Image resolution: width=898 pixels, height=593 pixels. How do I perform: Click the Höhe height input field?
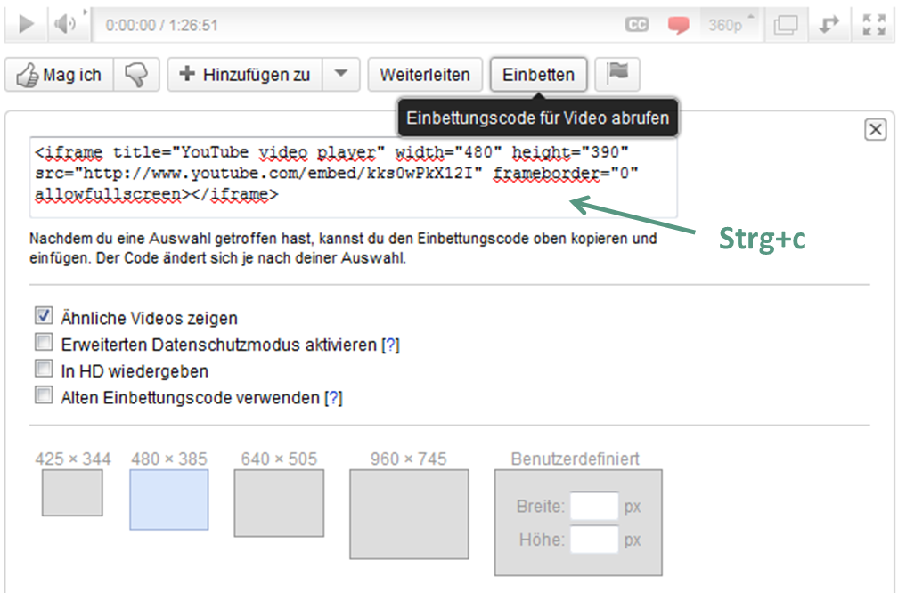point(594,540)
